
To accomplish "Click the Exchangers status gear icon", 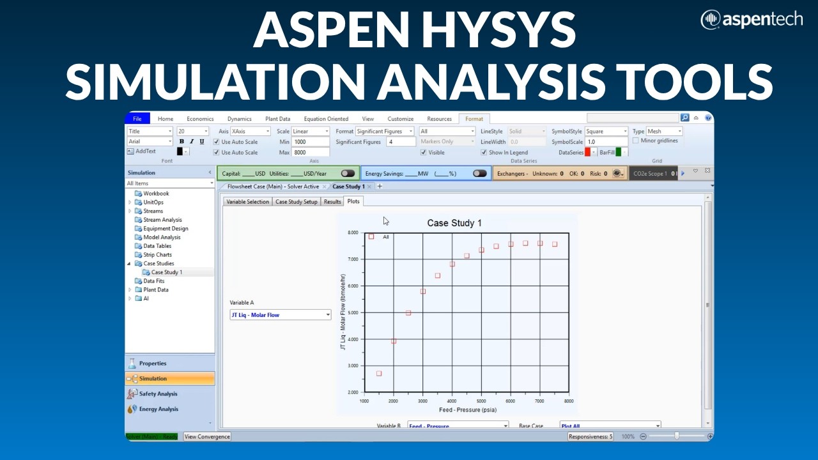I will (617, 173).
